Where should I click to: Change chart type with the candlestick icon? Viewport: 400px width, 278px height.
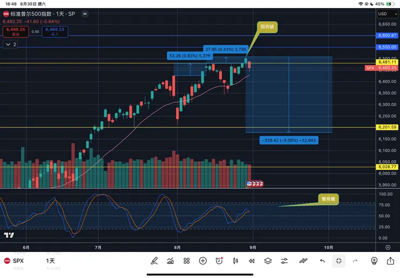[x=236, y=261]
